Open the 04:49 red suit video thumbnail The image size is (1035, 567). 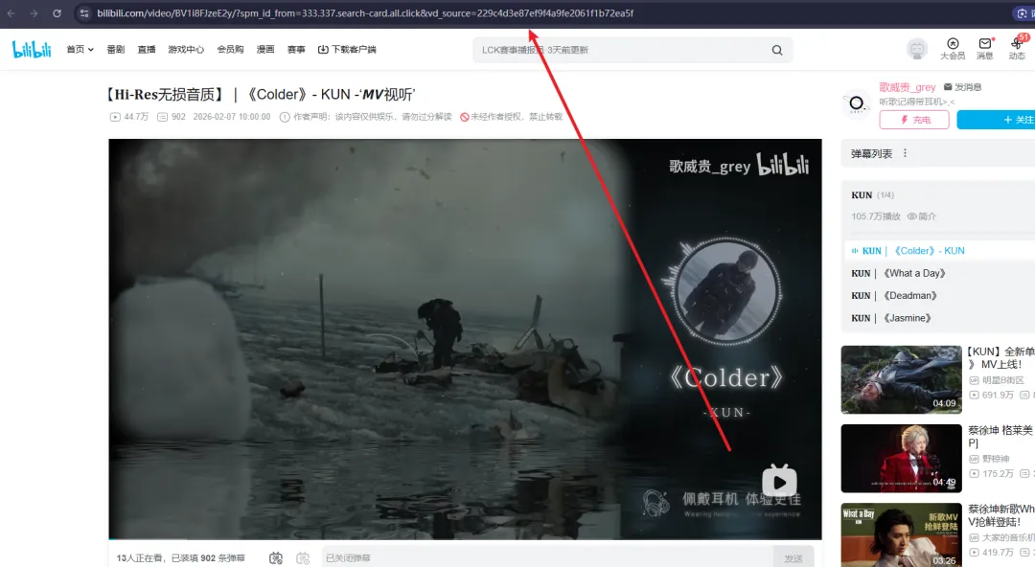pyautogui.click(x=901, y=458)
